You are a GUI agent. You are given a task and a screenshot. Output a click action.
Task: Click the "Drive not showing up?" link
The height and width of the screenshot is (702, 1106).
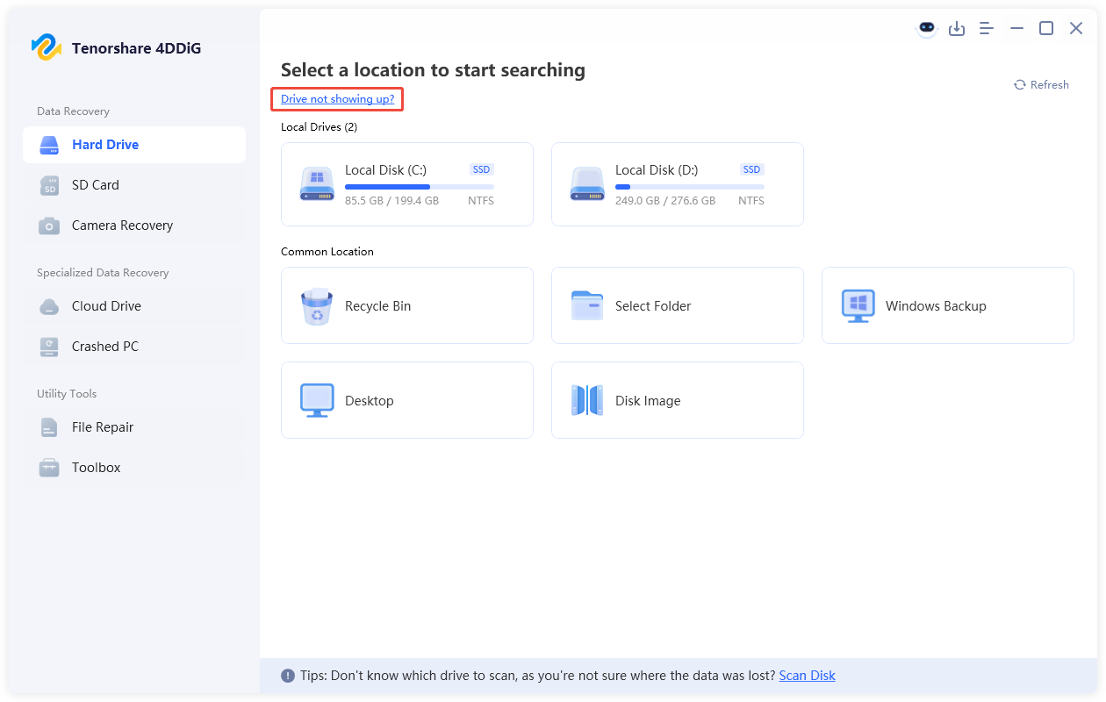(337, 99)
